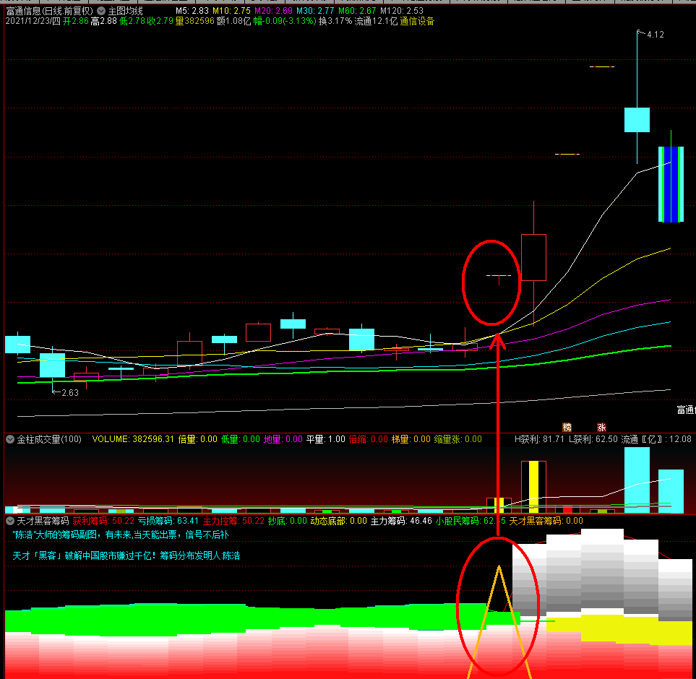Open the 主图均线 indicator dropdown arrow

101,11
